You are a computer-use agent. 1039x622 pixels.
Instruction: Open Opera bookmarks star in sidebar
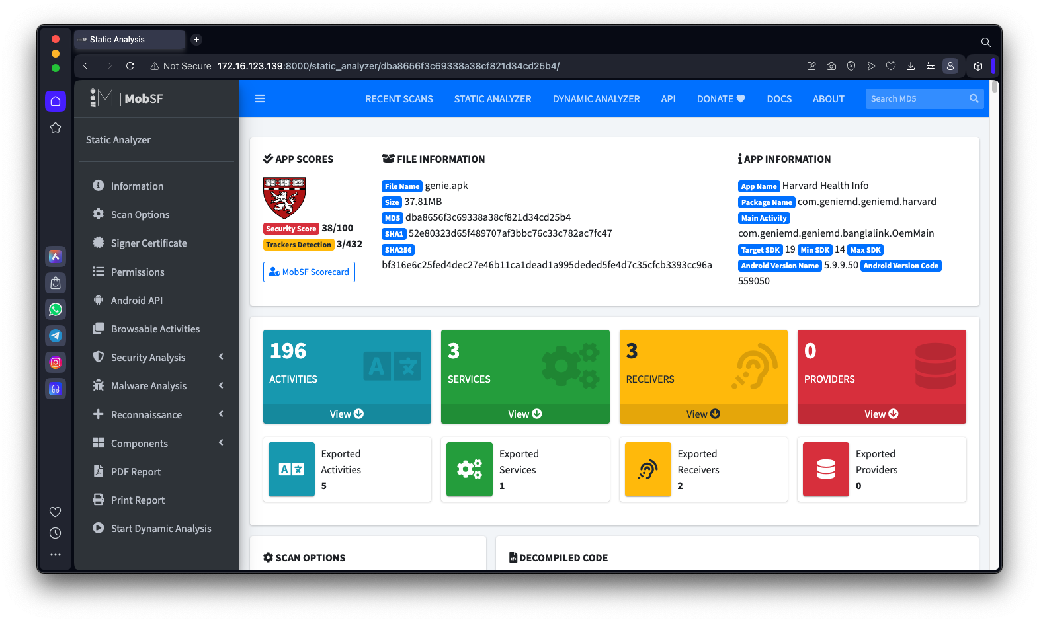coord(56,128)
